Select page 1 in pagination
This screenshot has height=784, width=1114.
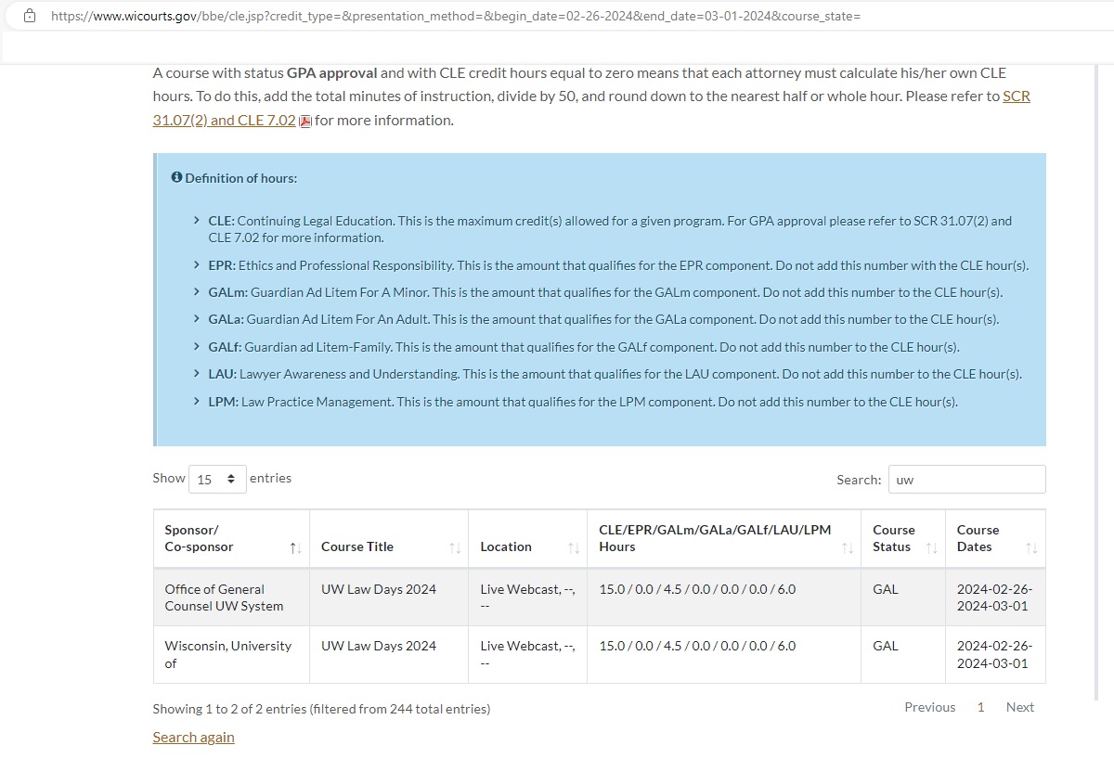980,707
